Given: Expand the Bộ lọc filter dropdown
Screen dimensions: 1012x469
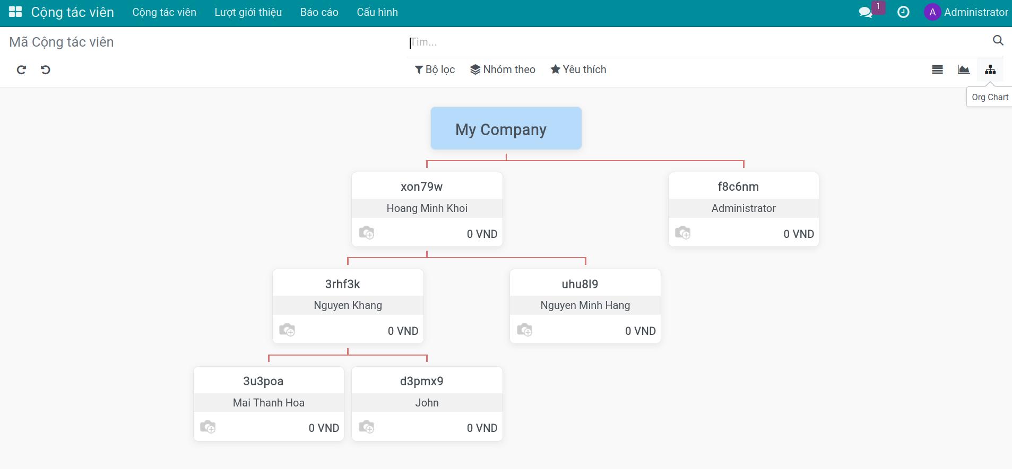Looking at the screenshot, I should [x=435, y=69].
